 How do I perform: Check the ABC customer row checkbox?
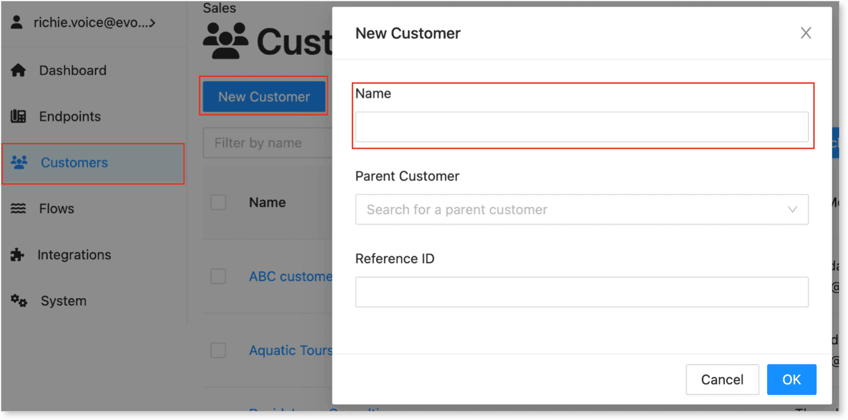pyautogui.click(x=218, y=276)
